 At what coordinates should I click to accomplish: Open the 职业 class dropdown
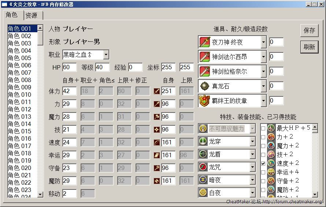point(106,55)
